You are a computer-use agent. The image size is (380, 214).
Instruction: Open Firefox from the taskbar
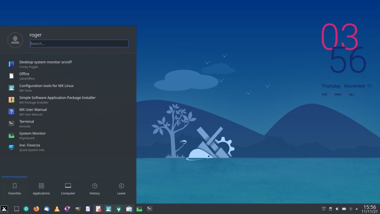[36, 209]
